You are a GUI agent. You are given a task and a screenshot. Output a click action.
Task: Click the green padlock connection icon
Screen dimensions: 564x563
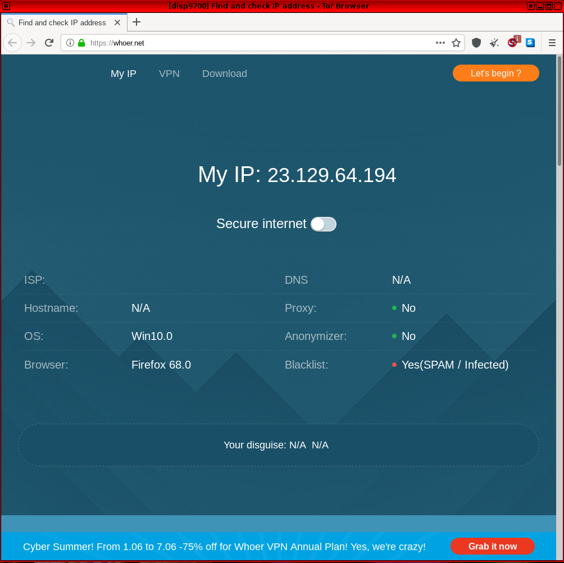[81, 43]
